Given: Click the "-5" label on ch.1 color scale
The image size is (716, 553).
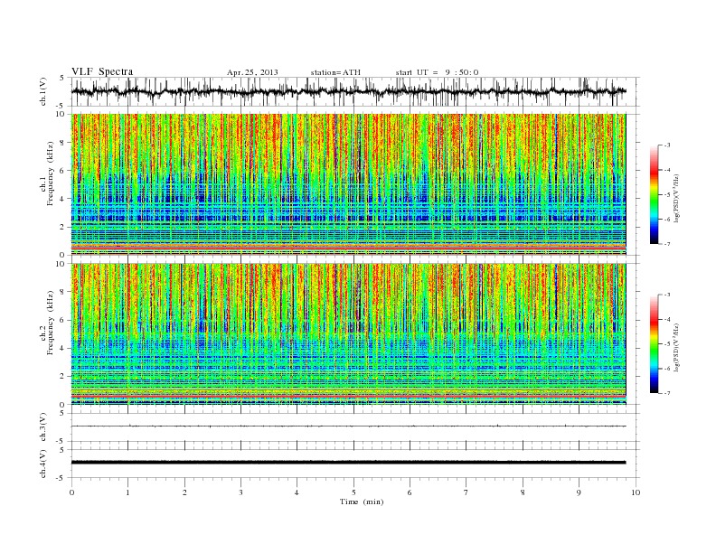Looking at the screenshot, I should [x=667, y=195].
